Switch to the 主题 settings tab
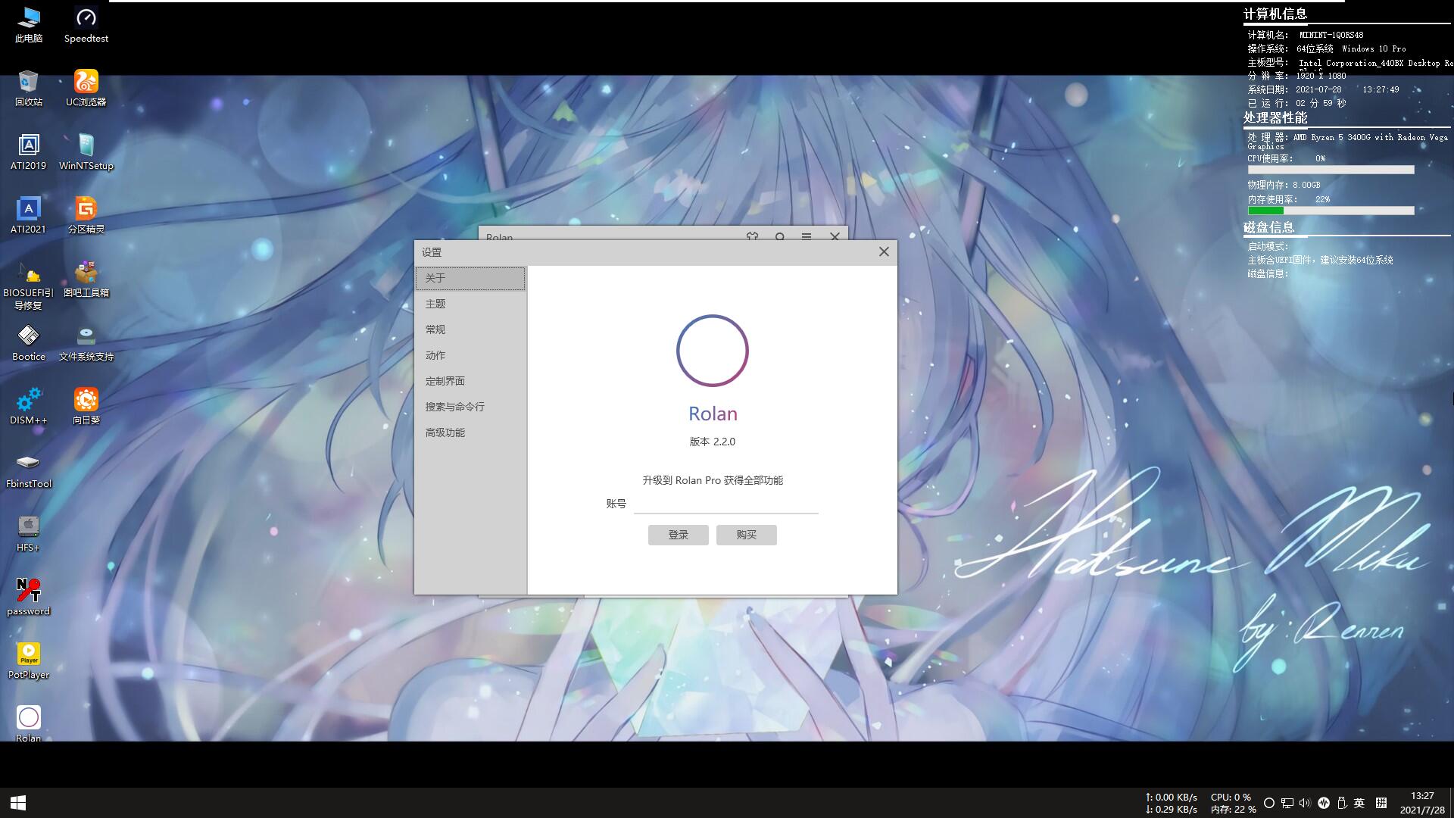The width and height of the screenshot is (1454, 818). (470, 304)
